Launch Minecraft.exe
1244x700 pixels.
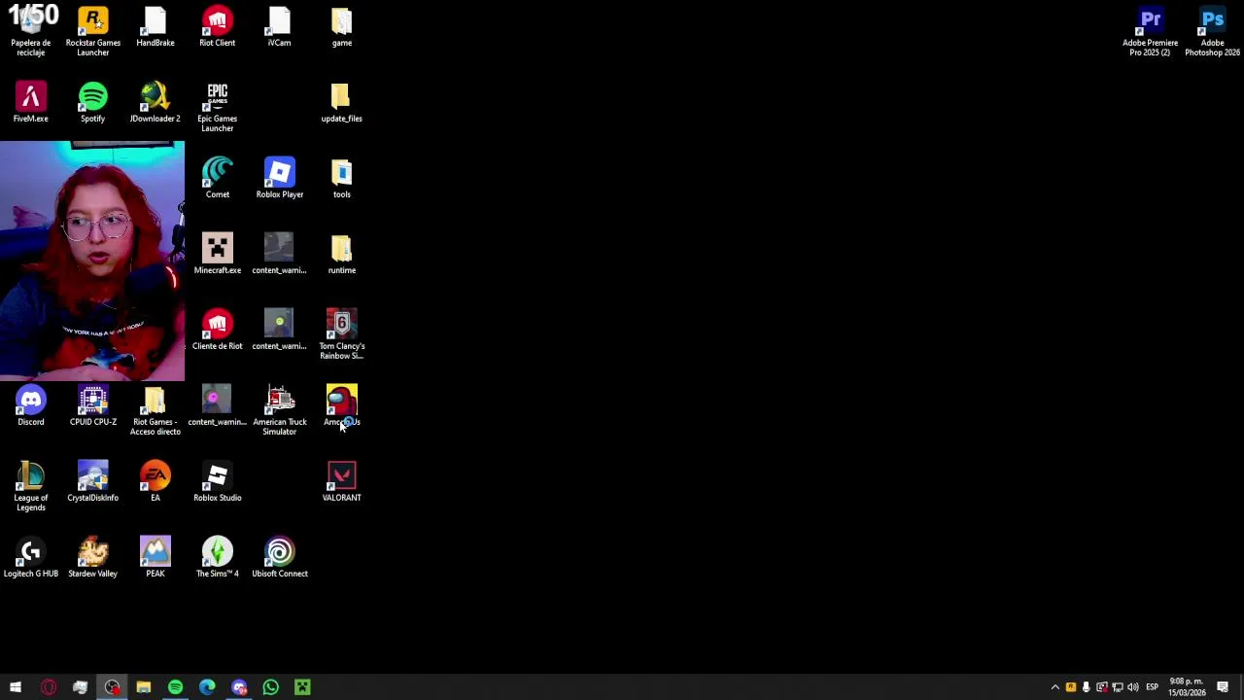[x=218, y=255]
